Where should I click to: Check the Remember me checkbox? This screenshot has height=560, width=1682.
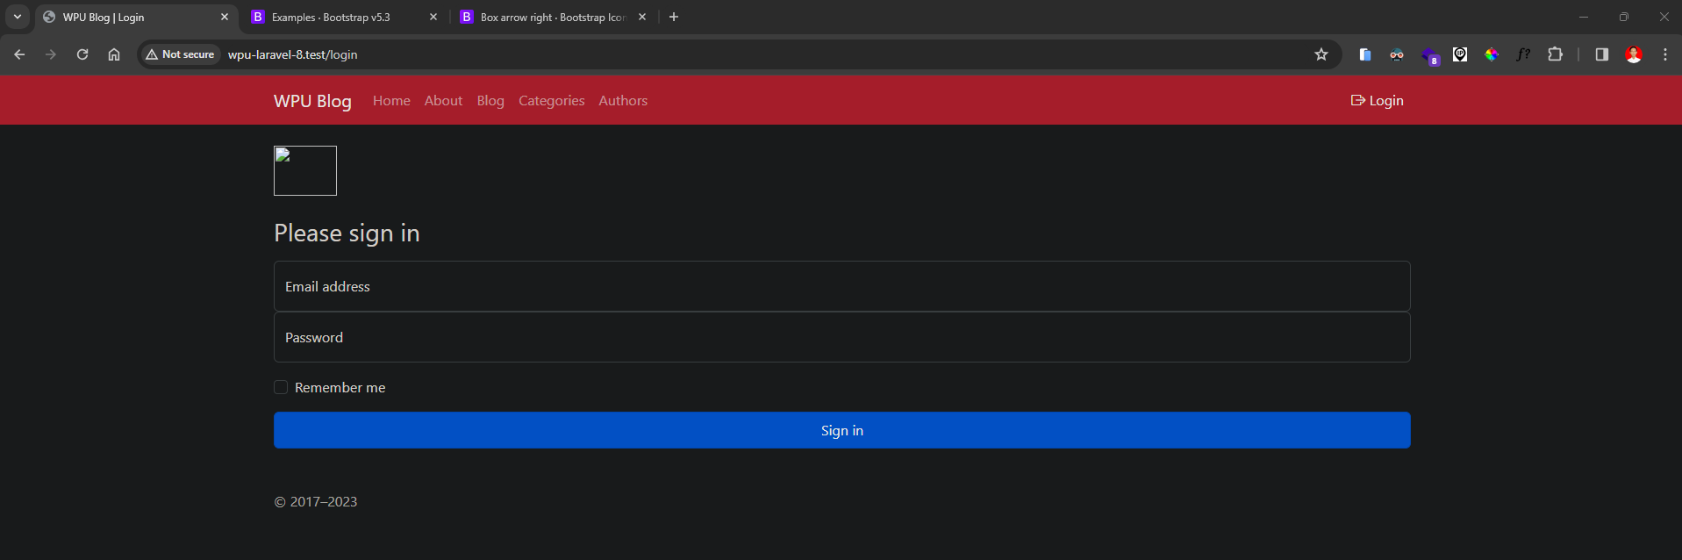(281, 387)
